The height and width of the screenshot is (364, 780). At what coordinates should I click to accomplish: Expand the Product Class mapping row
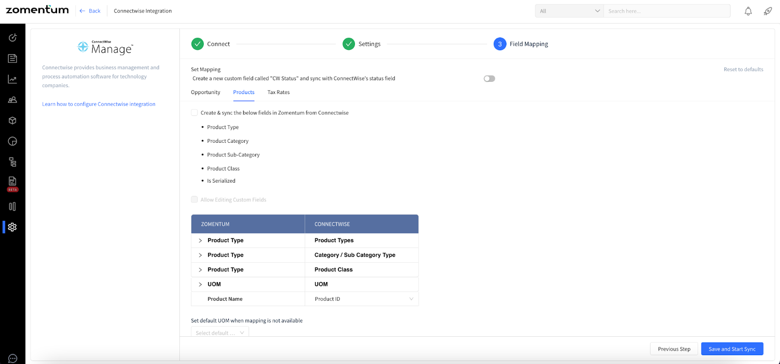[200, 270]
